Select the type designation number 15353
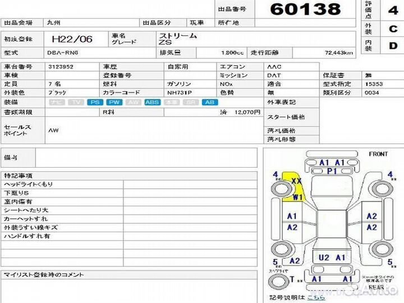Viewport: 404px width, 303px height. pos(374,84)
